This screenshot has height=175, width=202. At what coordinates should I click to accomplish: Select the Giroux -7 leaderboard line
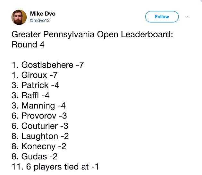click(x=35, y=75)
